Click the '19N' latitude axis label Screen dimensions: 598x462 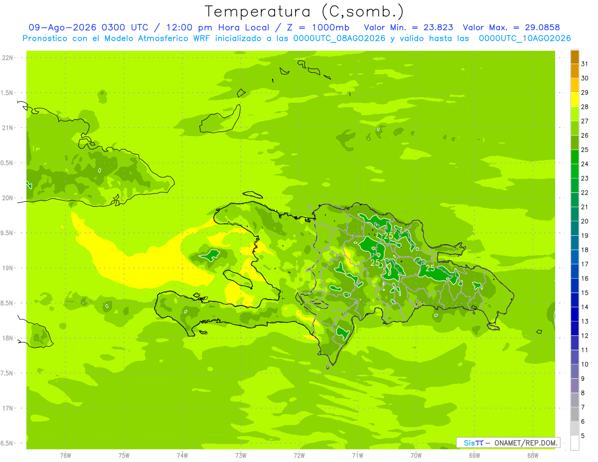pyautogui.click(x=7, y=268)
